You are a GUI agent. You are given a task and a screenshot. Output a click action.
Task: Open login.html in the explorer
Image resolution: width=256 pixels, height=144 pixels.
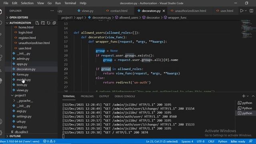(25, 32)
